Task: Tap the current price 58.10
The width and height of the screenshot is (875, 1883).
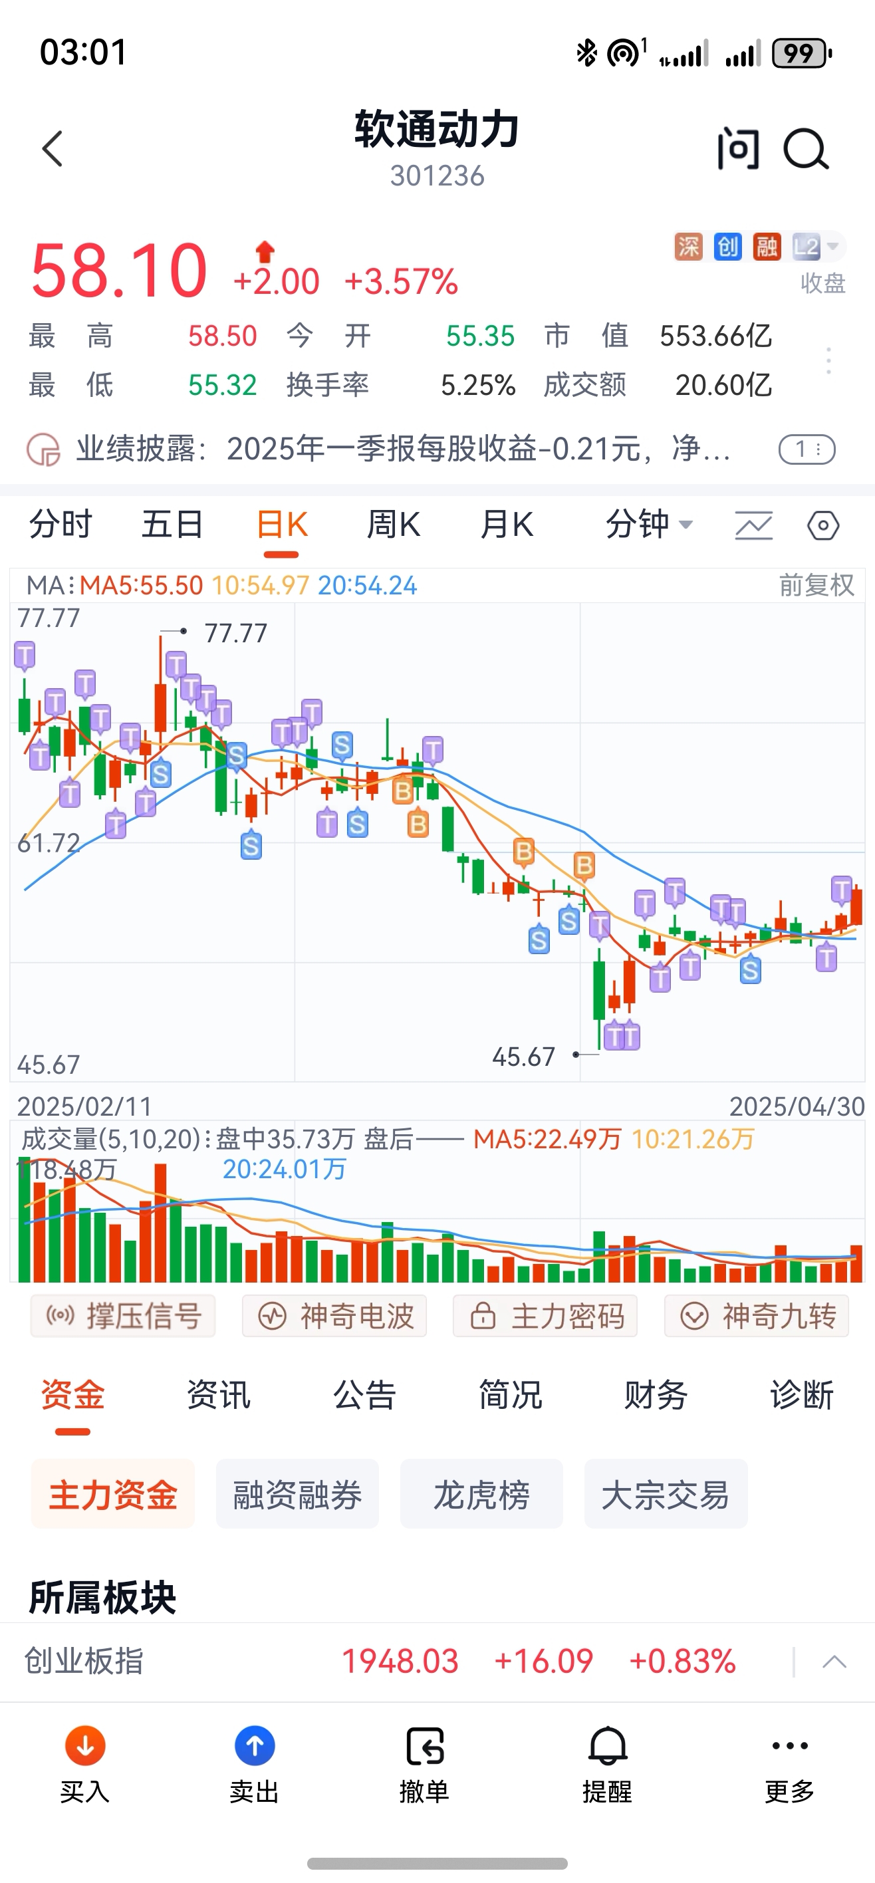Action: [x=119, y=271]
